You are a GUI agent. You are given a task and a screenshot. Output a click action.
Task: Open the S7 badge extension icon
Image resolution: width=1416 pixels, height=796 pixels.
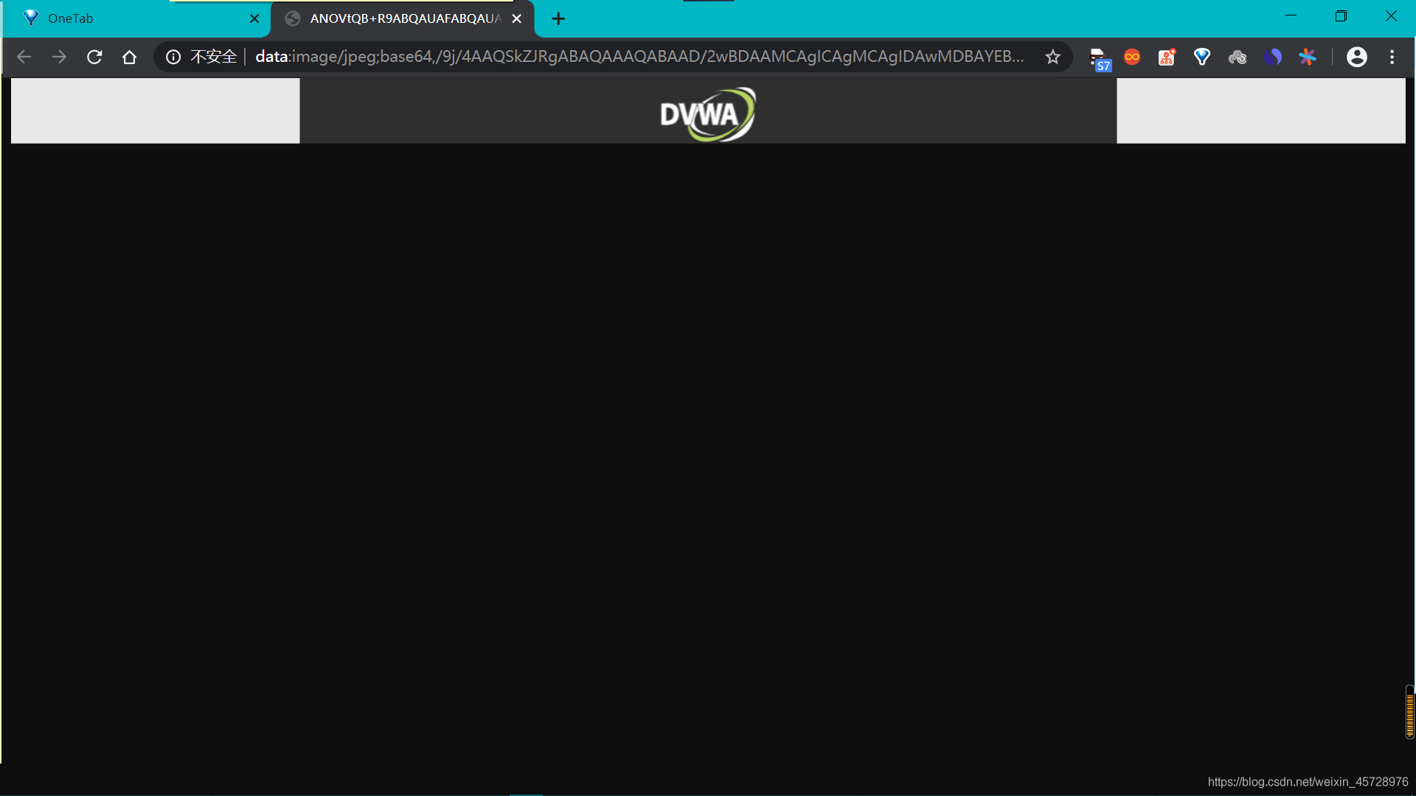click(1099, 58)
